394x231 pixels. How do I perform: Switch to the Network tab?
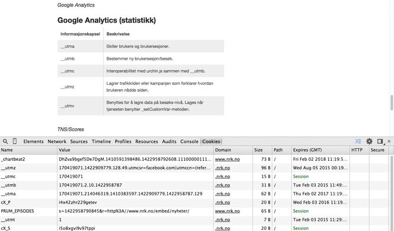click(57, 141)
